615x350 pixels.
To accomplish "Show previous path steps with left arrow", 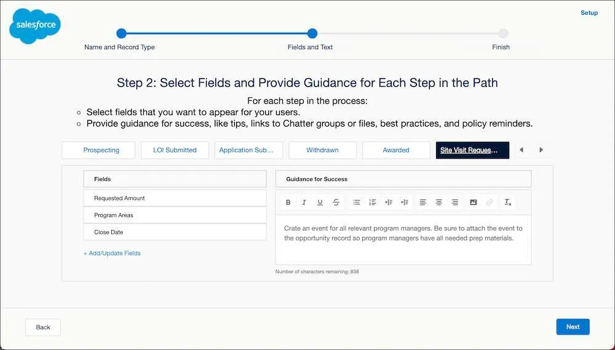I will point(522,150).
